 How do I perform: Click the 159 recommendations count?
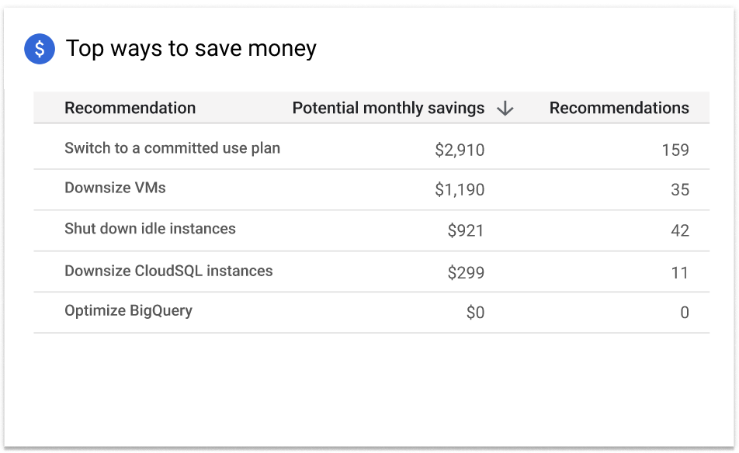pyautogui.click(x=678, y=150)
